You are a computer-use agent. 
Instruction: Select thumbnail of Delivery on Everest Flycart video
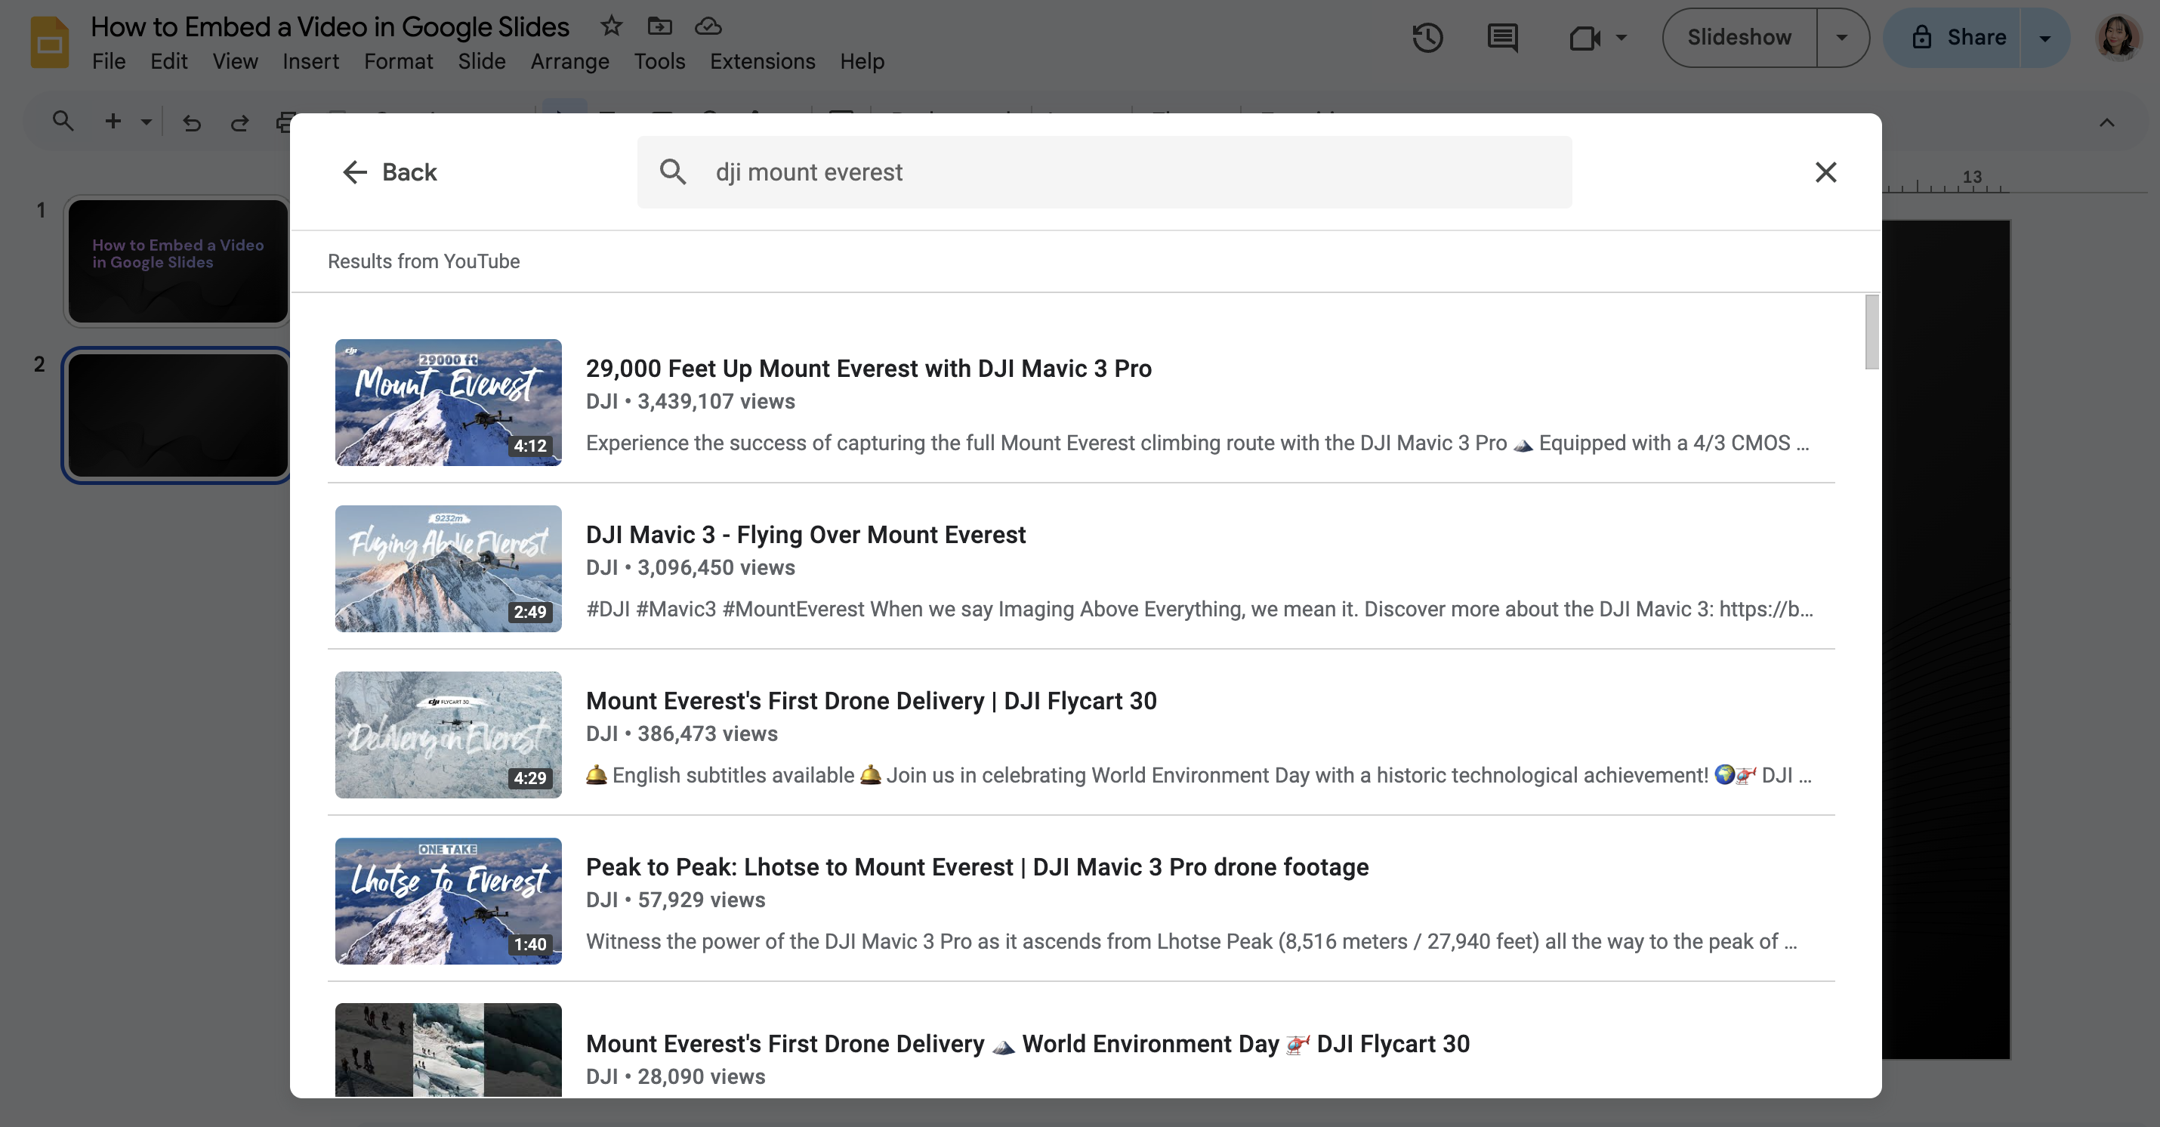pos(448,734)
